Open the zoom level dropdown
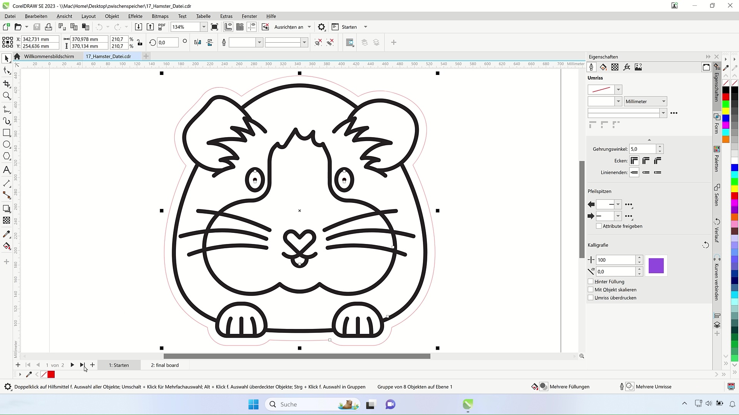 (x=204, y=27)
